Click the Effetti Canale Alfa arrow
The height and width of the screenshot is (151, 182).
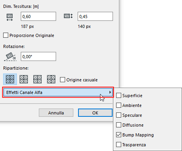tap(110, 92)
